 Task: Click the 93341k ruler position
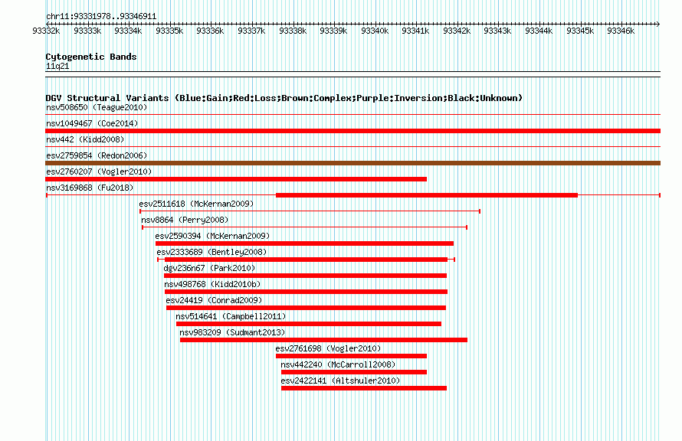[415, 31]
